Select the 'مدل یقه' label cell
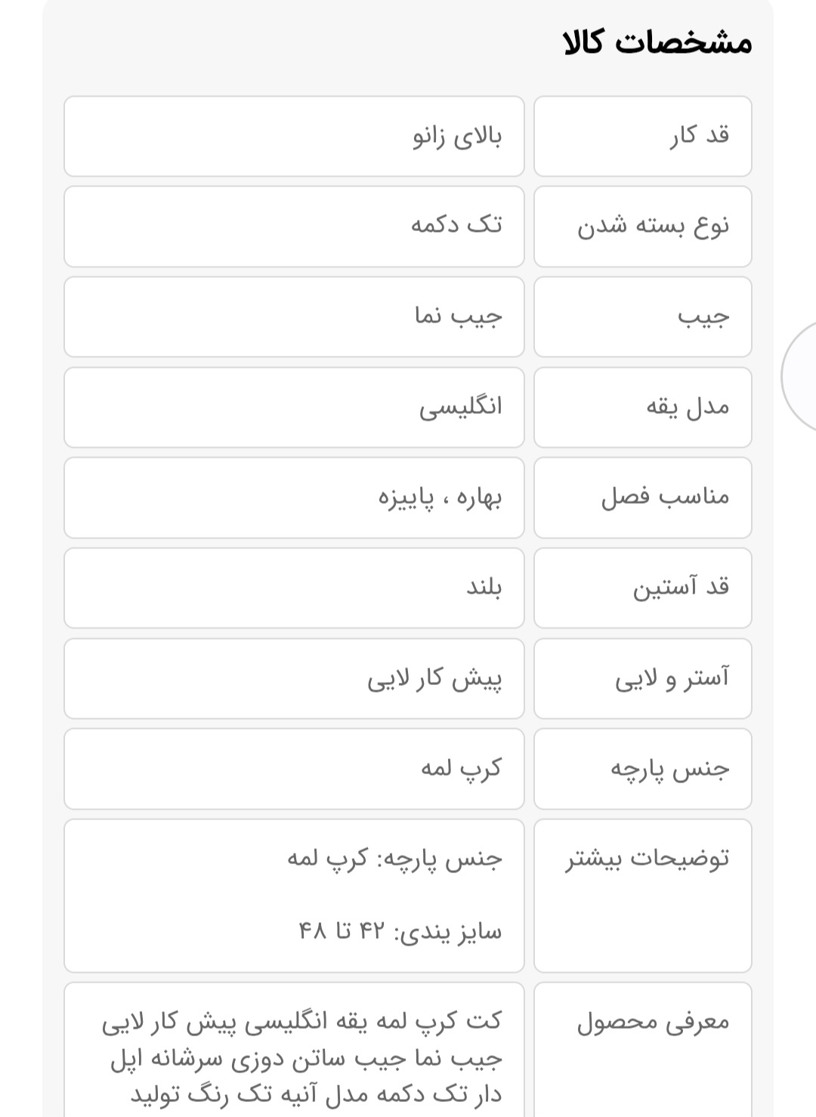Screen dimensions: 816x1117 click(x=642, y=407)
